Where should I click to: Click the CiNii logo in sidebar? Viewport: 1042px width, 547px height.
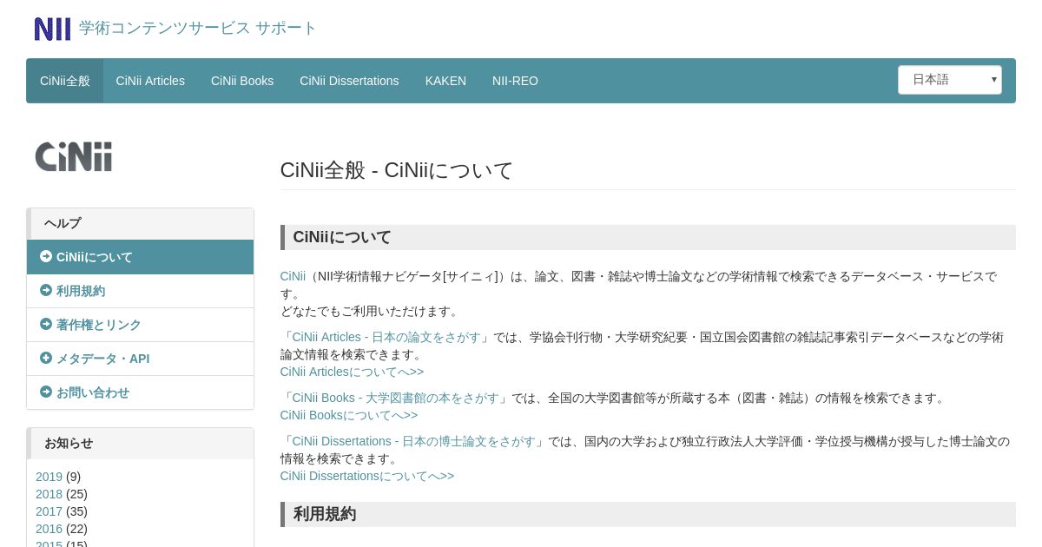pos(74,157)
